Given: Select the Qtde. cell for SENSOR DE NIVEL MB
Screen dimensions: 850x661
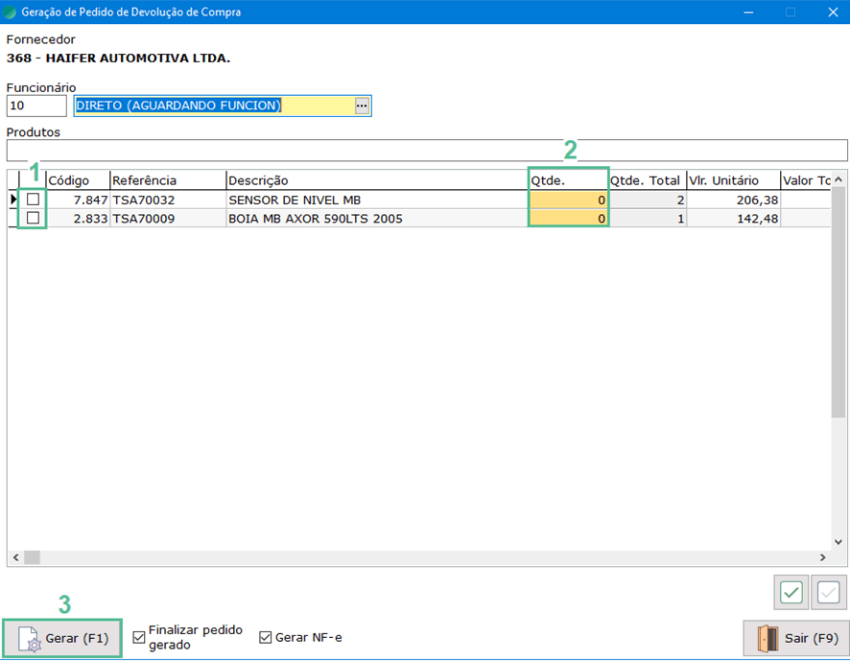Looking at the screenshot, I should tap(568, 200).
